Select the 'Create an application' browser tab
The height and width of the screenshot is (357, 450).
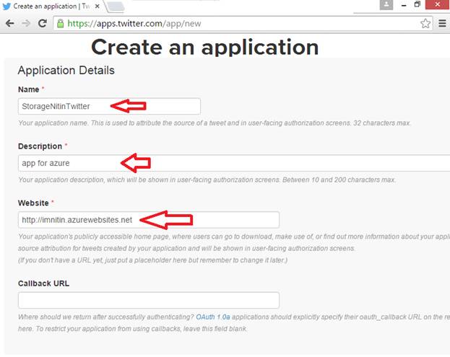click(52, 6)
